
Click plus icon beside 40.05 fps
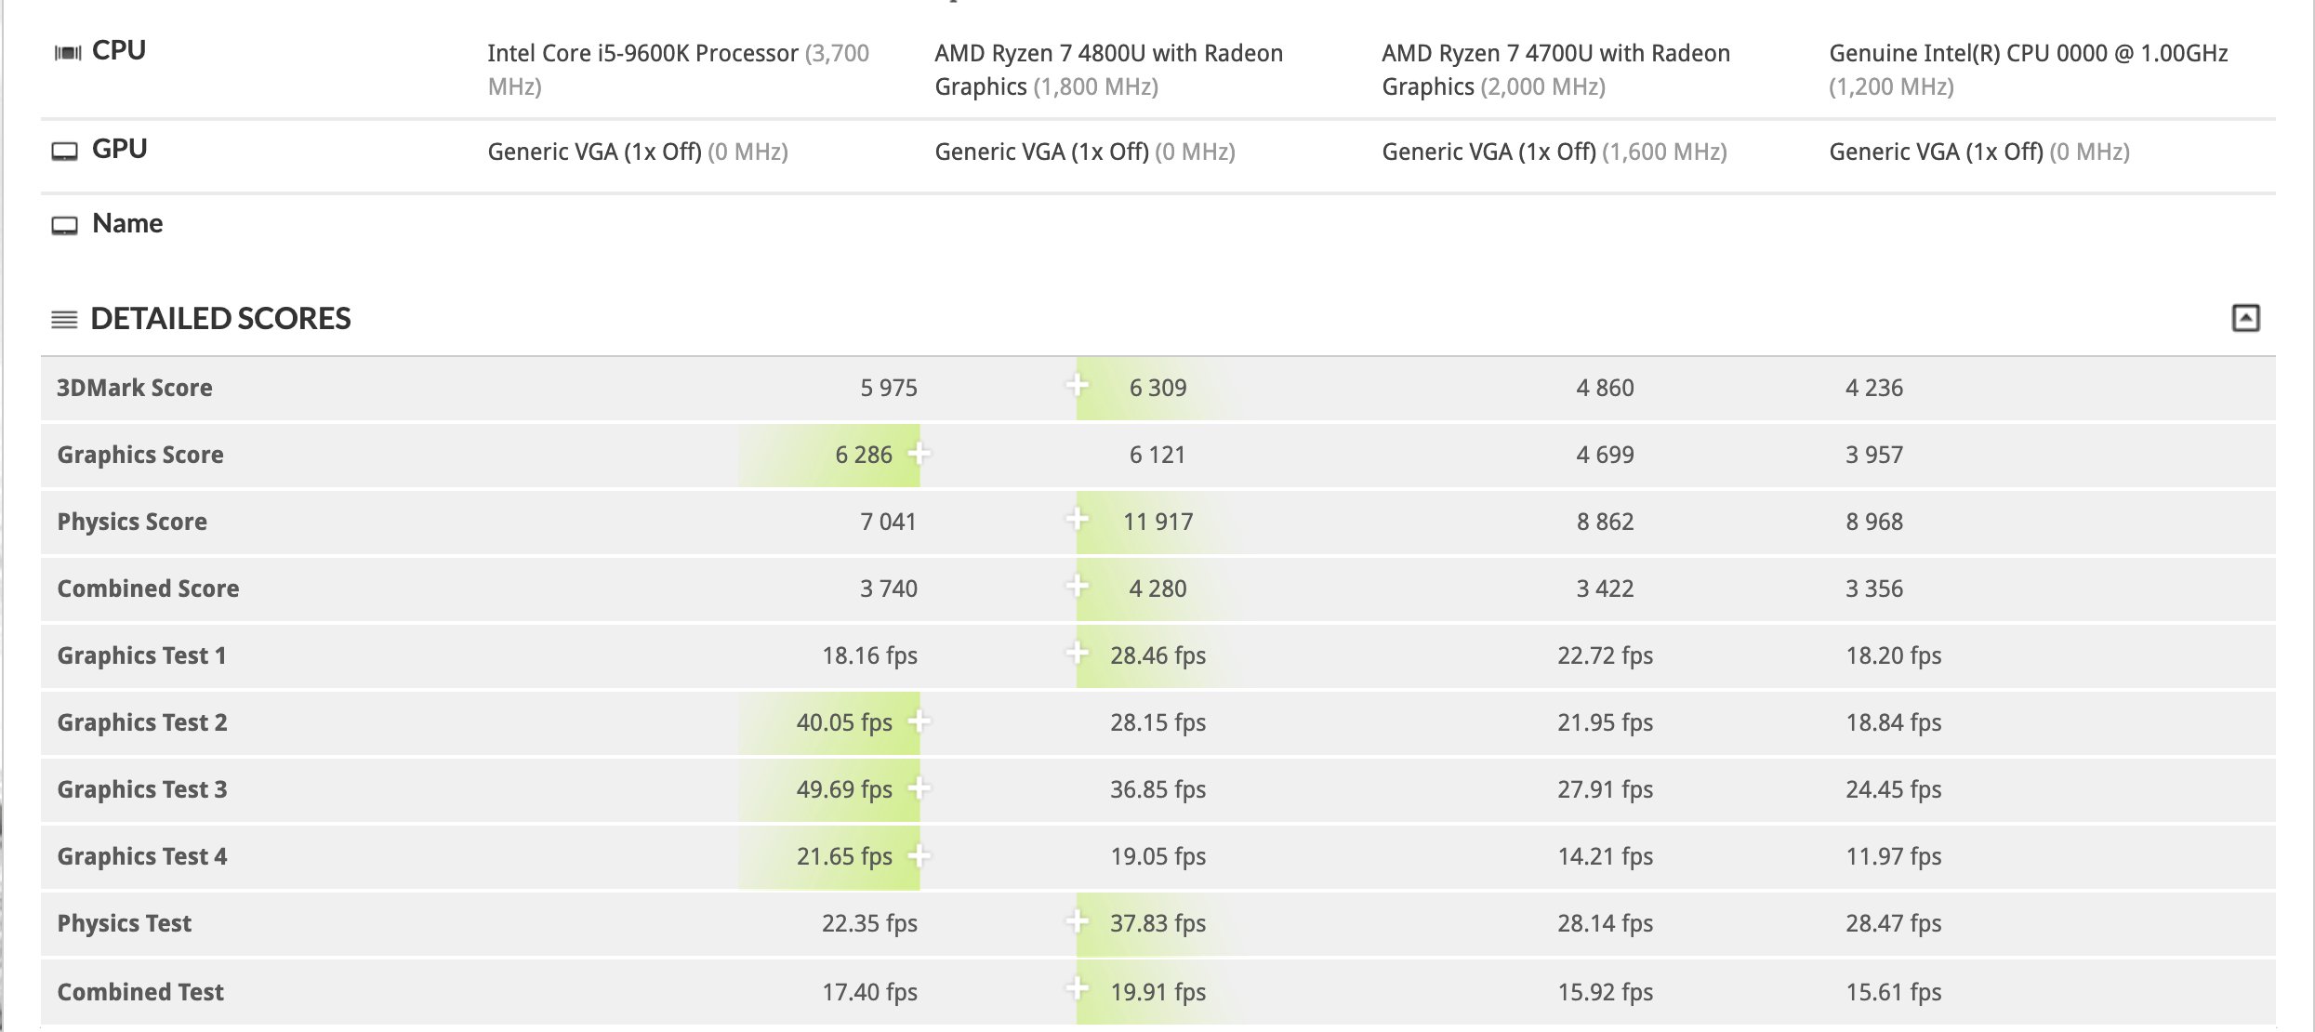tap(919, 721)
